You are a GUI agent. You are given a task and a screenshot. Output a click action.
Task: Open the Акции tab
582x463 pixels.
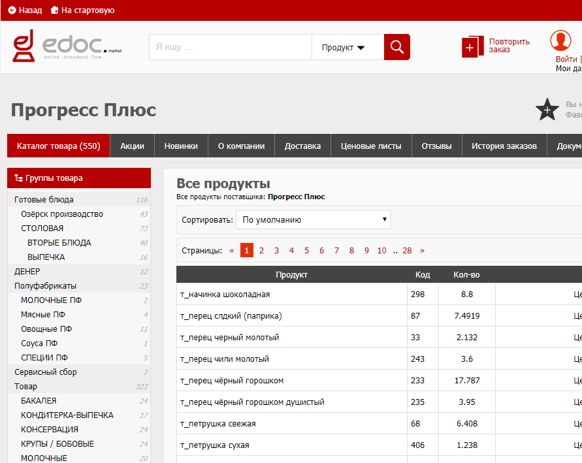click(x=132, y=146)
